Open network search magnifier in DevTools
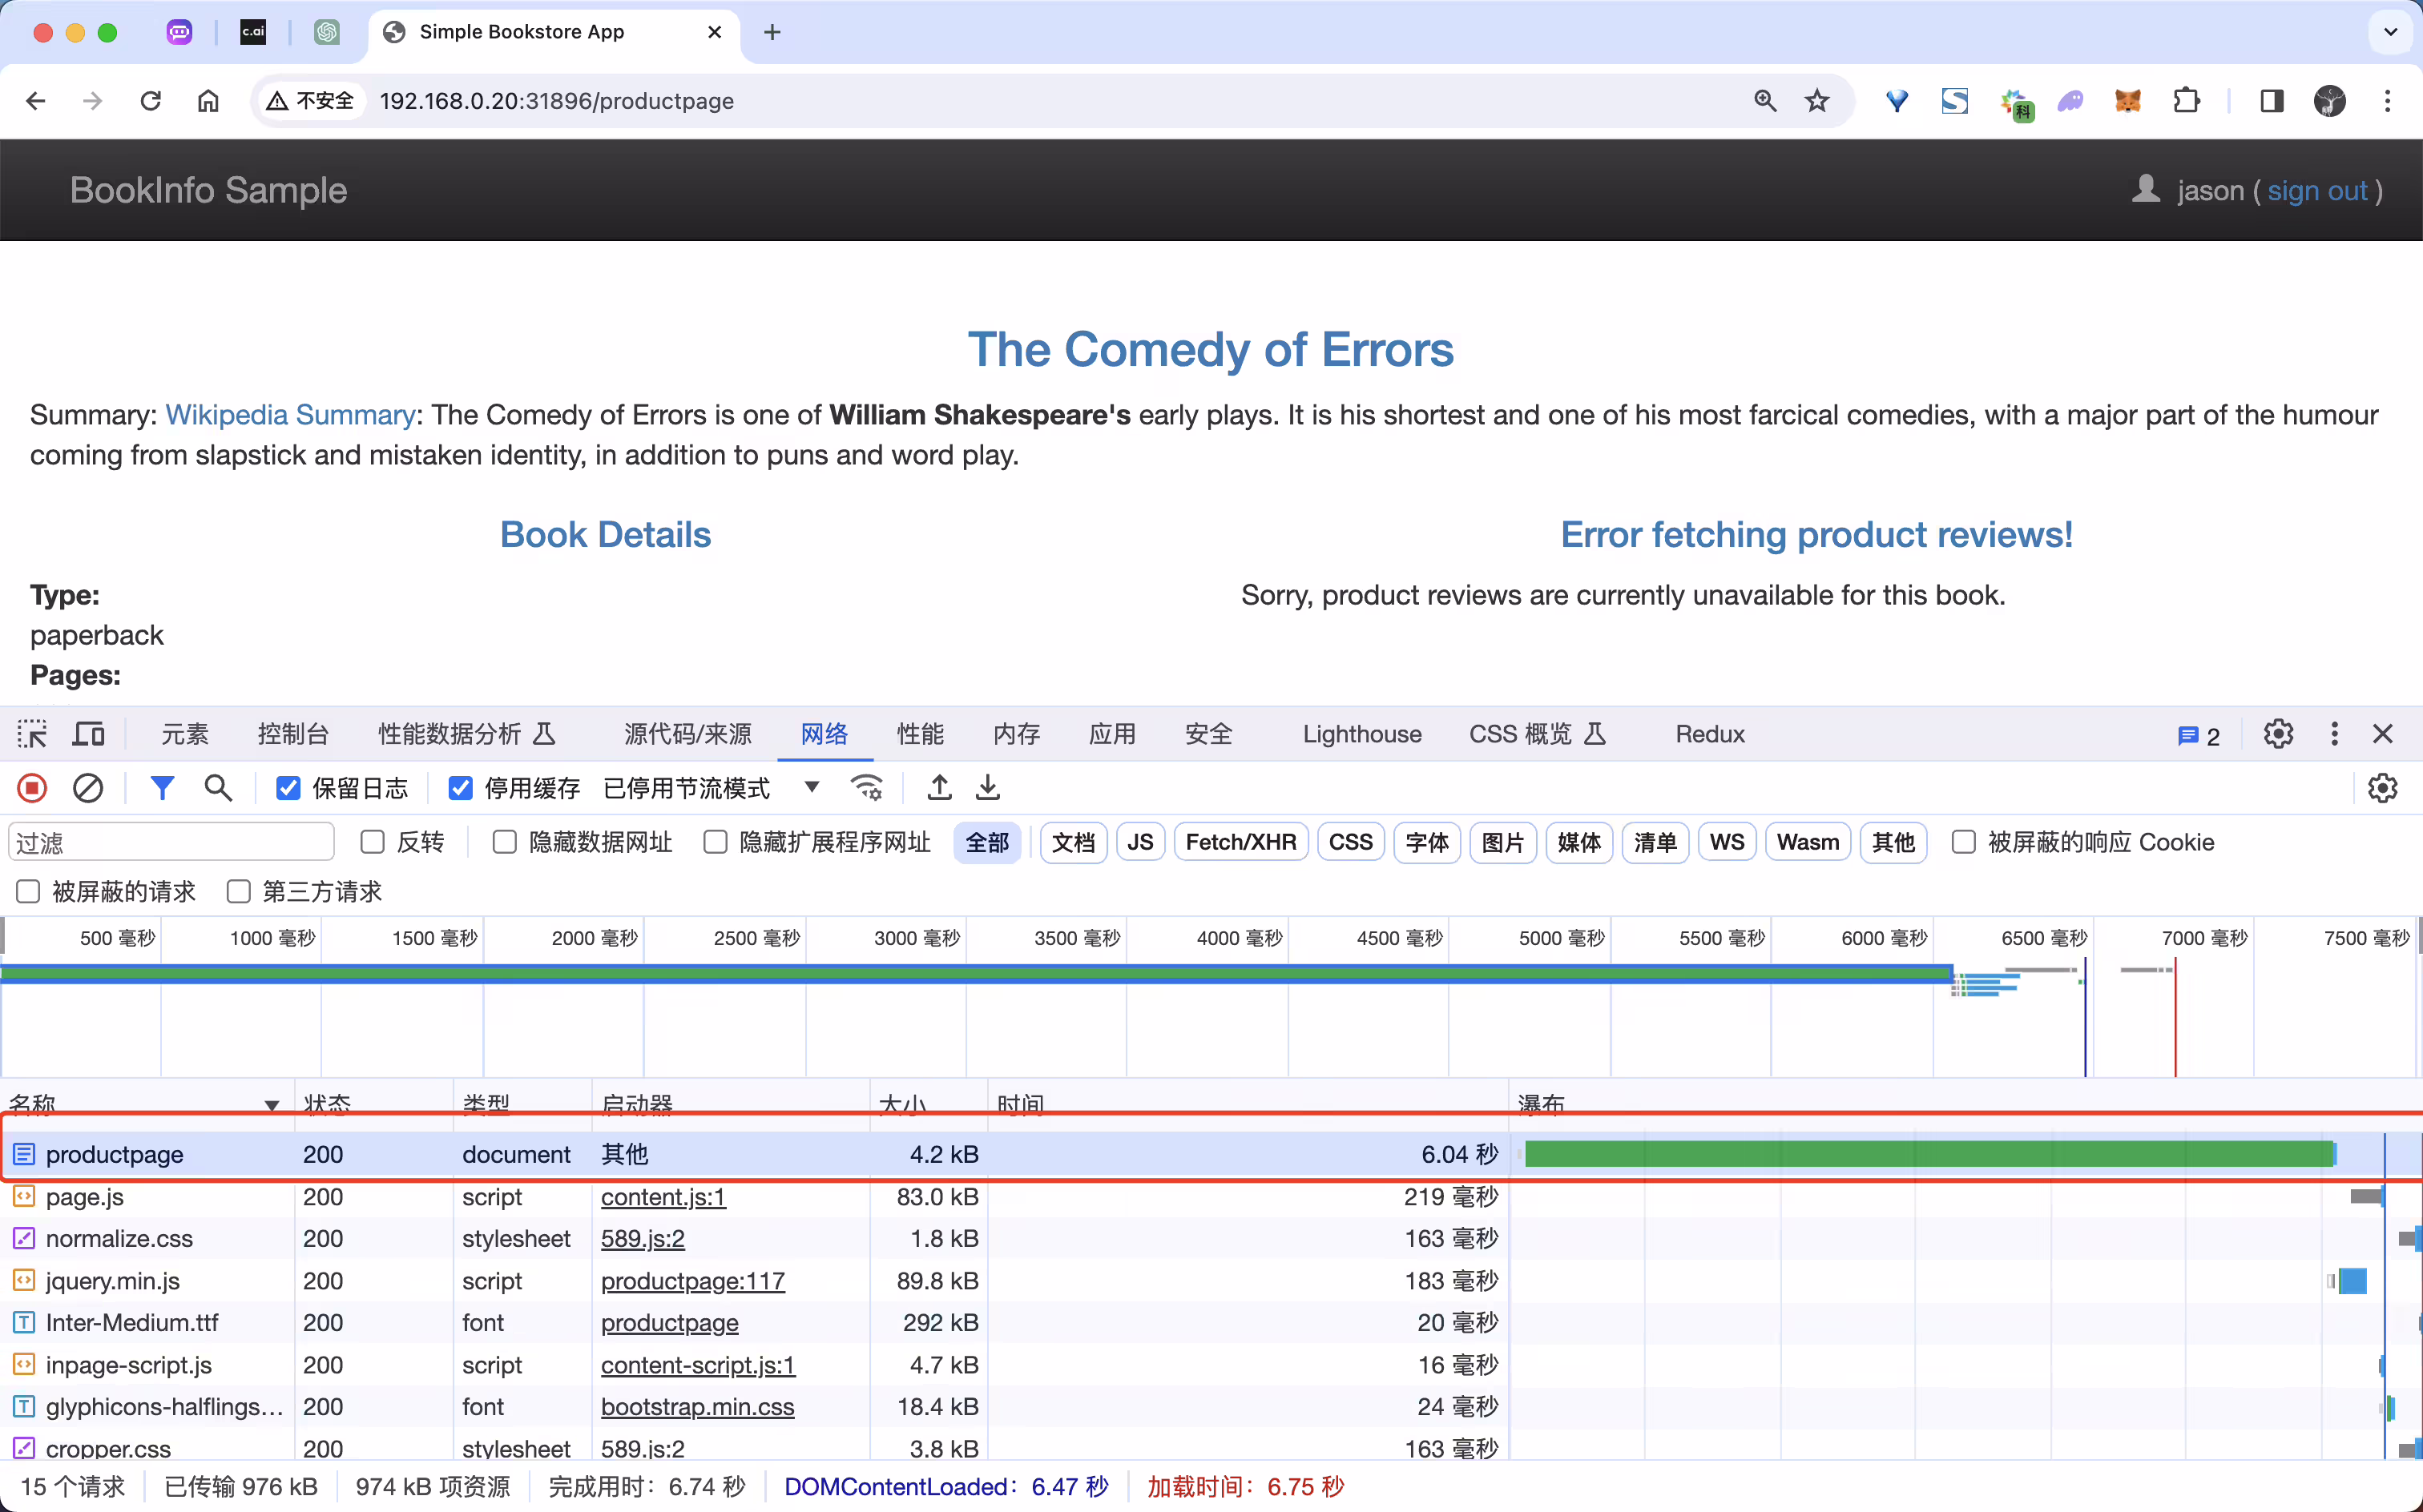This screenshot has width=2423, height=1512. click(x=218, y=789)
